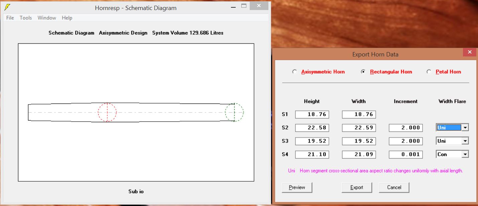Open the Tools menu
Viewport: 478px width, 206px height.
click(x=26, y=18)
